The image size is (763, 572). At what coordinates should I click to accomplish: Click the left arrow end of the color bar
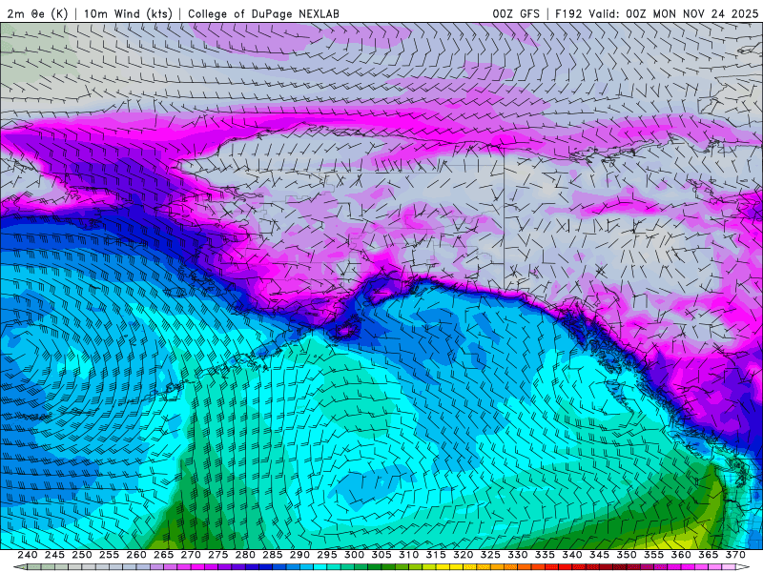coord(19,567)
